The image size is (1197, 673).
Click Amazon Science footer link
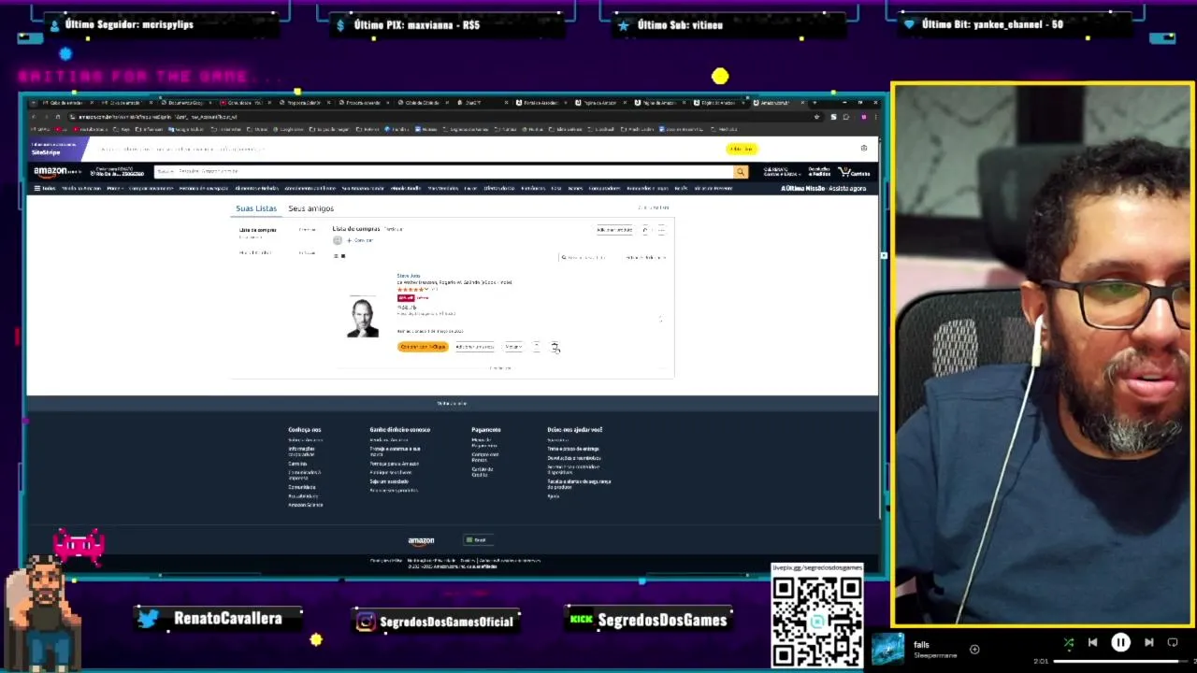point(306,505)
